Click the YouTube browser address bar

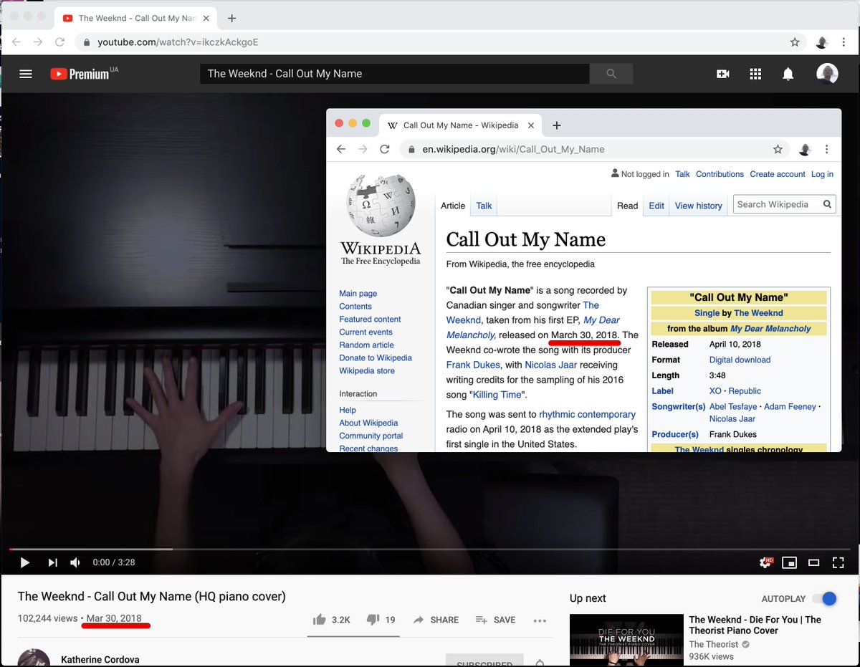441,42
